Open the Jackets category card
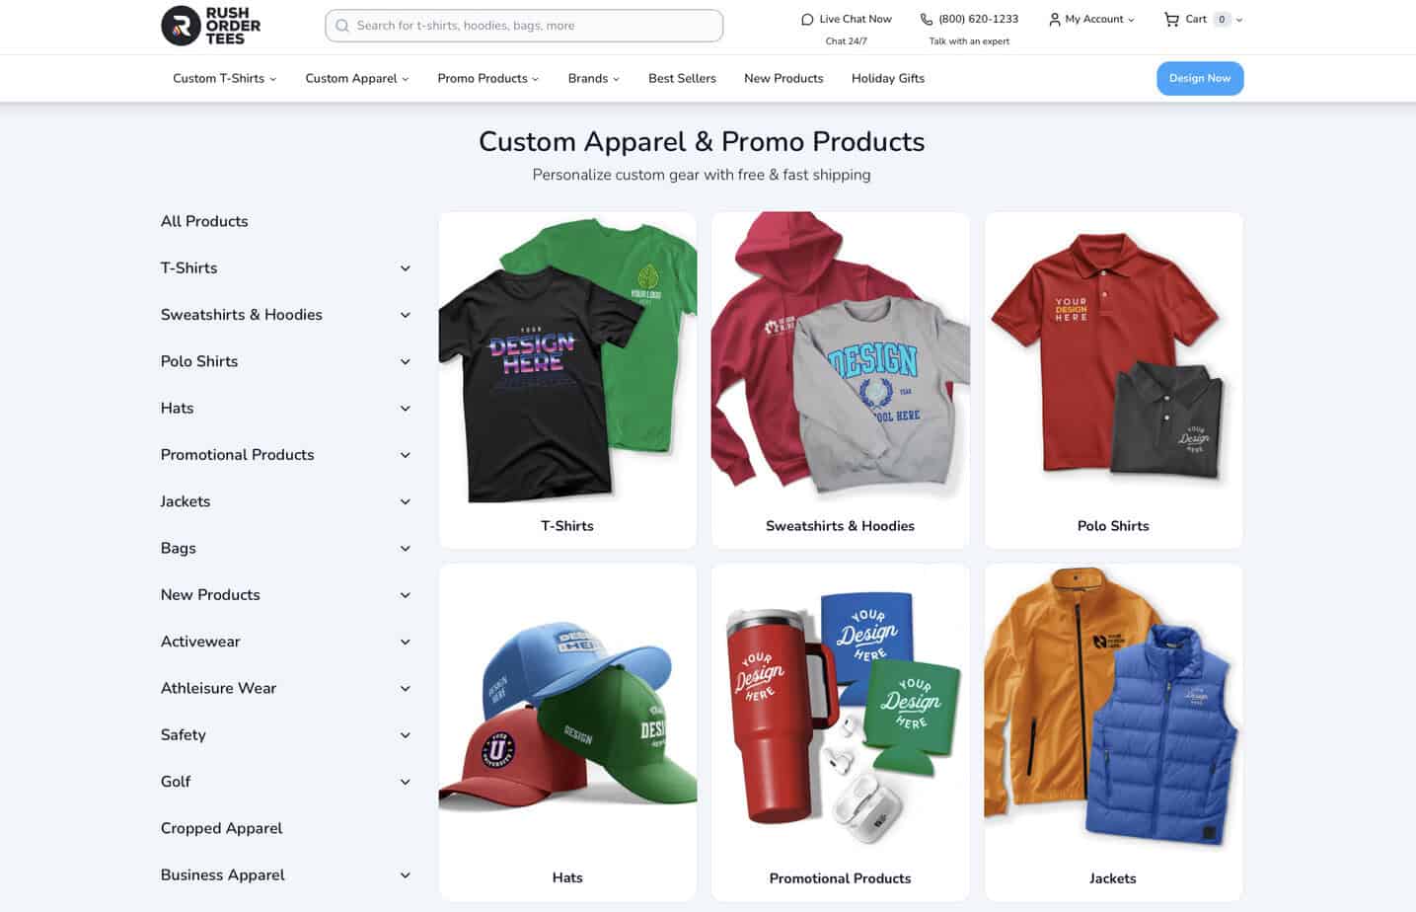The image size is (1416, 912). [x=1113, y=732]
